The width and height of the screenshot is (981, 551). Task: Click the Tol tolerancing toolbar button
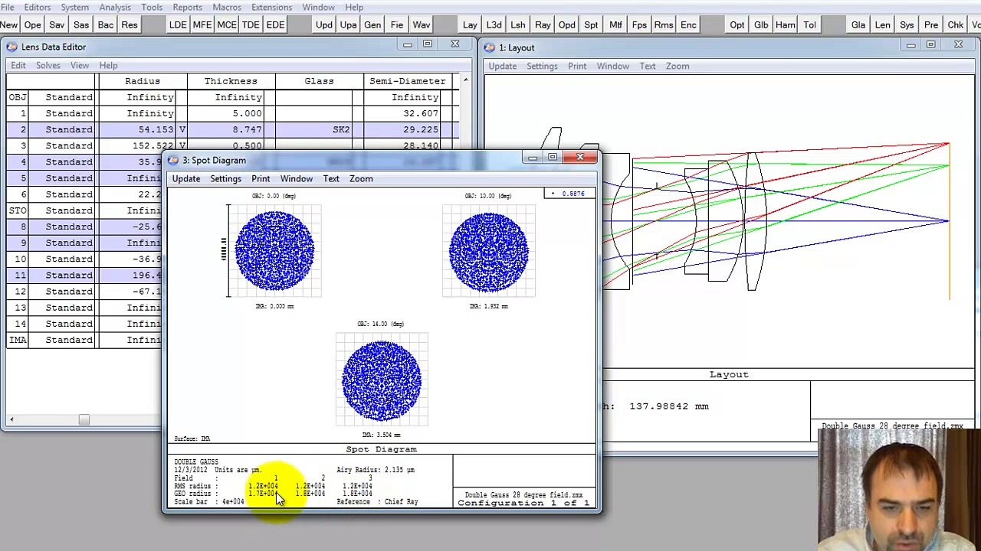pos(810,24)
